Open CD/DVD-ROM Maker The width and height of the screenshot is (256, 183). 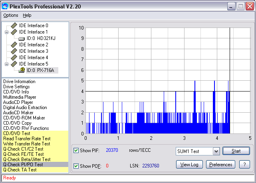click(x=24, y=118)
